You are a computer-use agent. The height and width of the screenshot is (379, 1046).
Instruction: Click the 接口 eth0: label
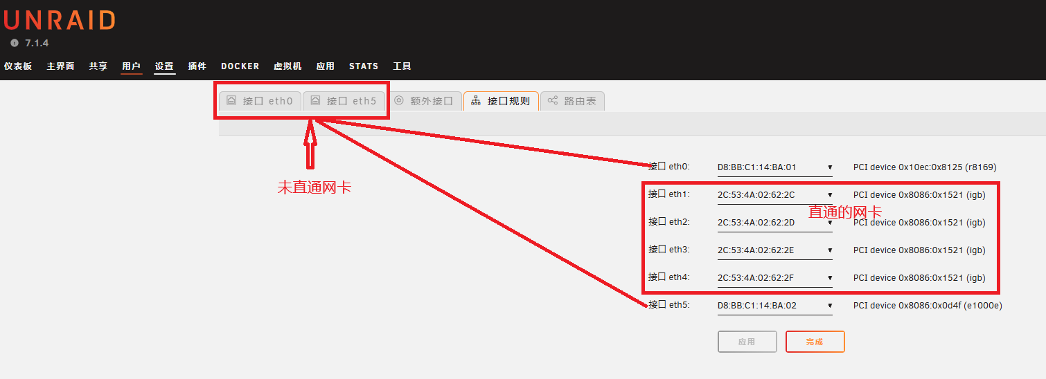click(669, 167)
